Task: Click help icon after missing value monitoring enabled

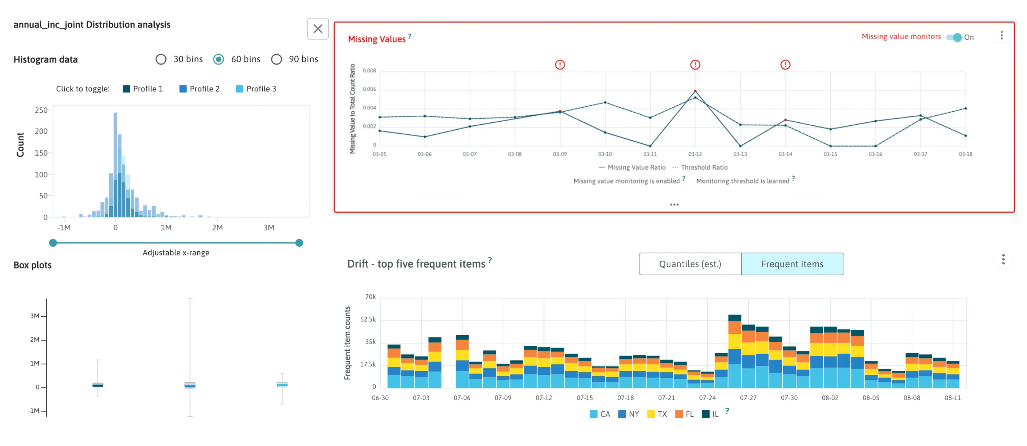Action: coord(684,179)
